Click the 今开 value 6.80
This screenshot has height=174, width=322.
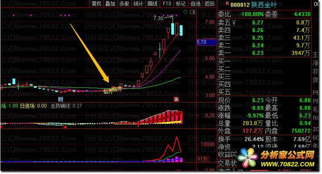click(305, 101)
